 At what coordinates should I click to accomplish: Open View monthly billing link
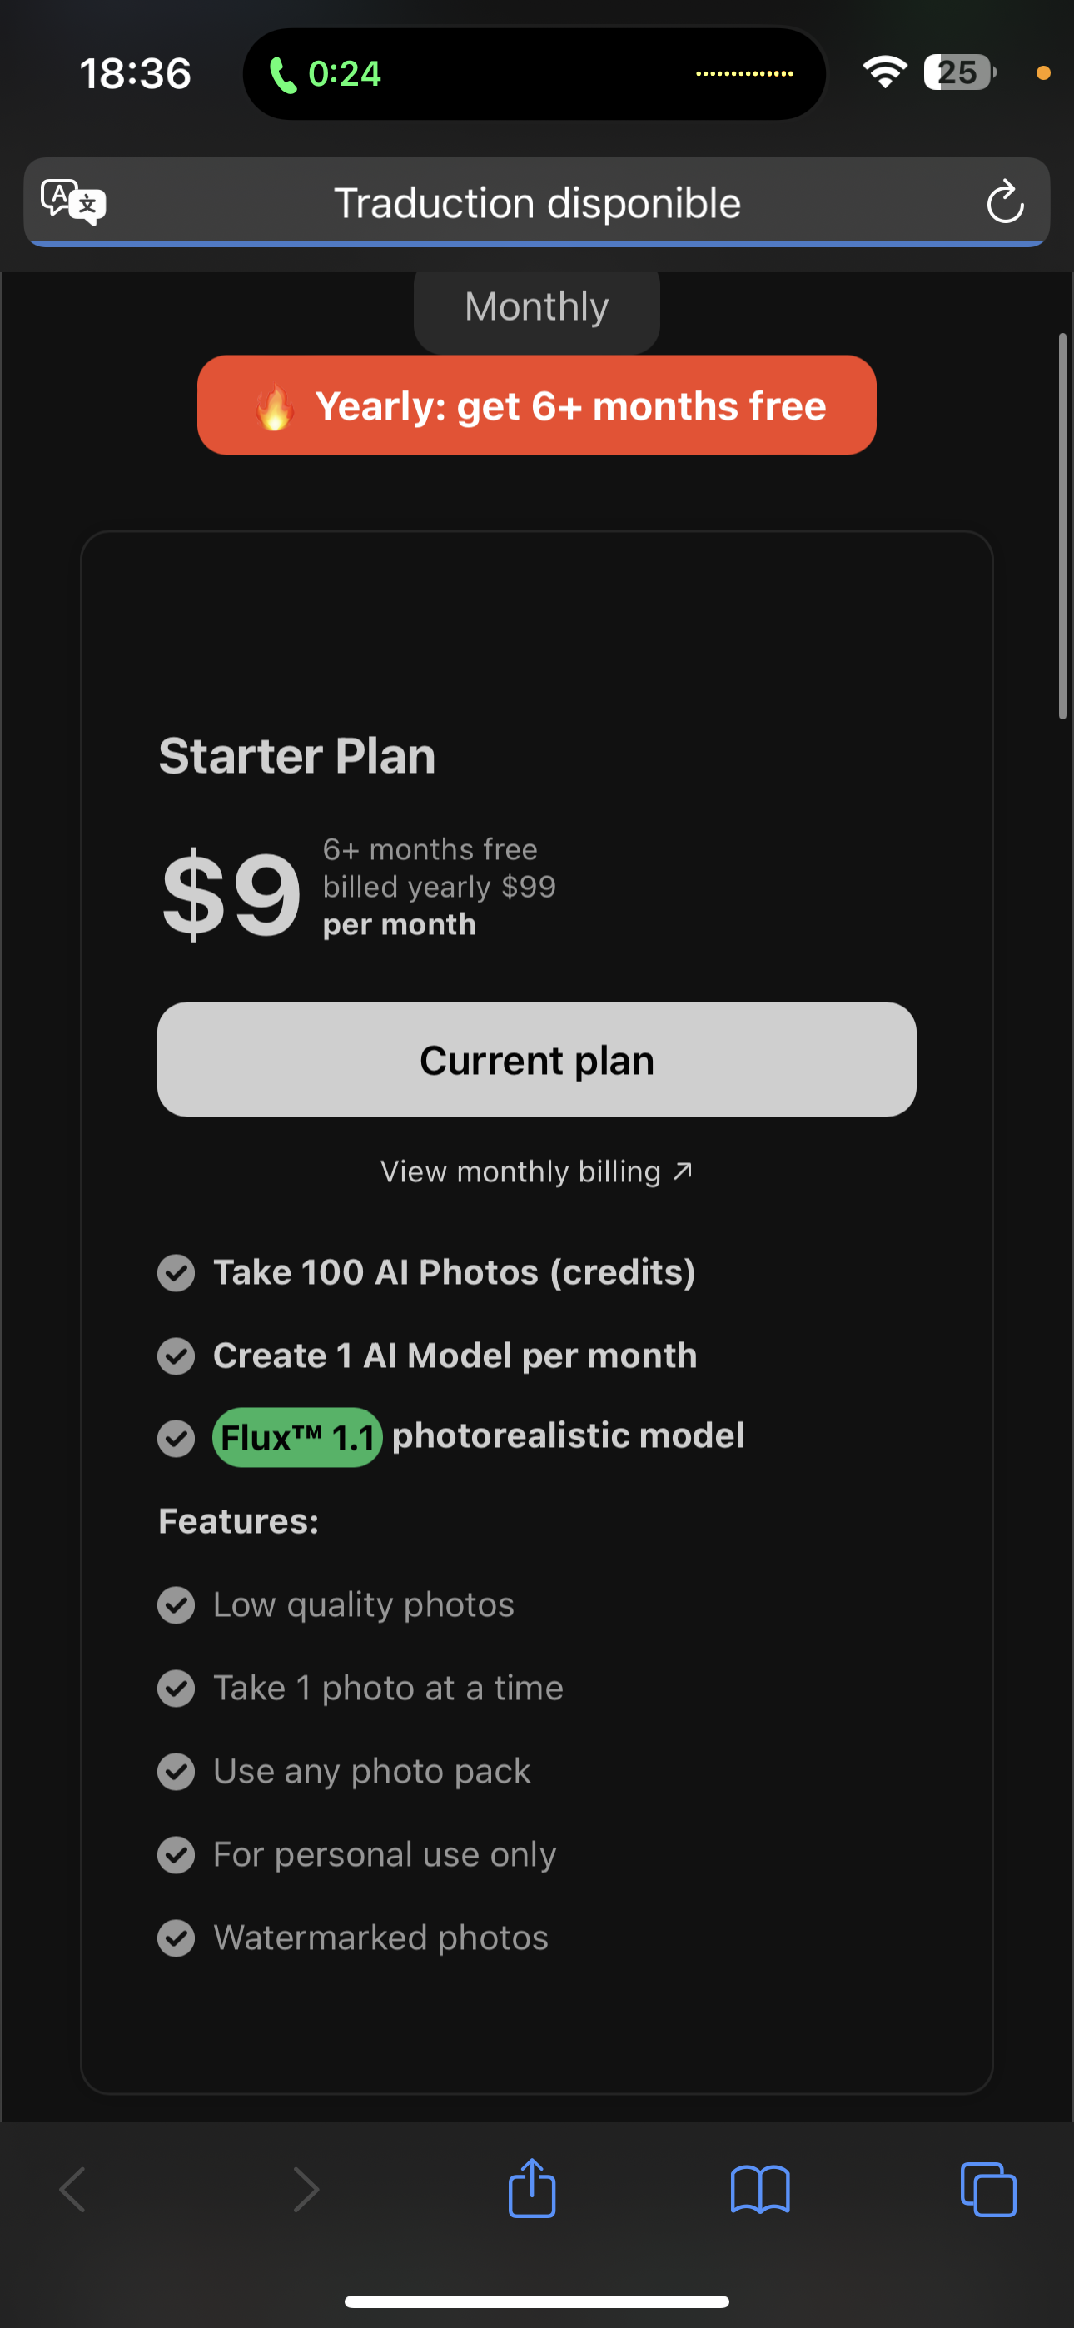536,1171
